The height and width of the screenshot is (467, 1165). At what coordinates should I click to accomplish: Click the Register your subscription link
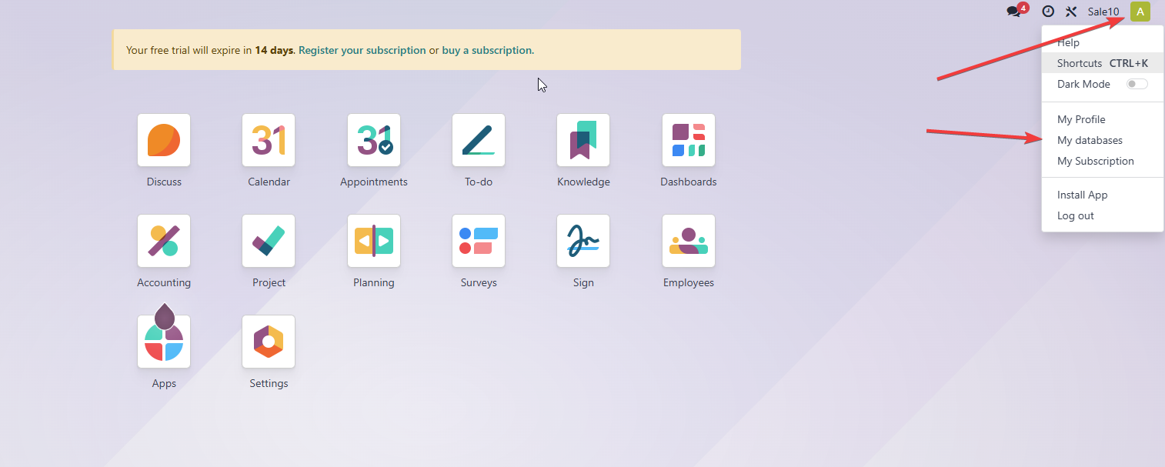(x=362, y=50)
